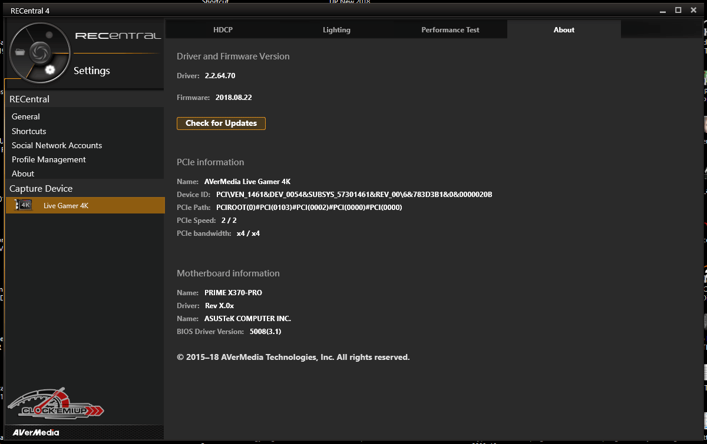
Task: Maximize the RECentral 4 window
Action: click(678, 10)
